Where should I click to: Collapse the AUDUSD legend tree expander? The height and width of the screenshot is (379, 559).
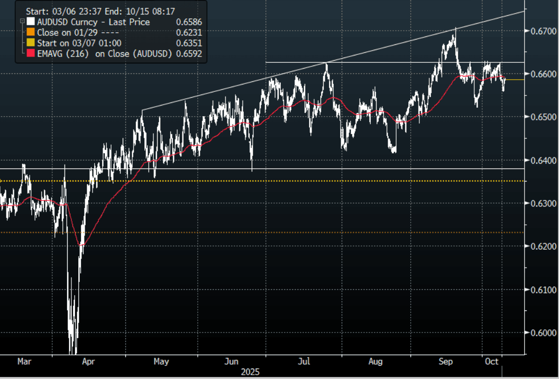(x=21, y=22)
